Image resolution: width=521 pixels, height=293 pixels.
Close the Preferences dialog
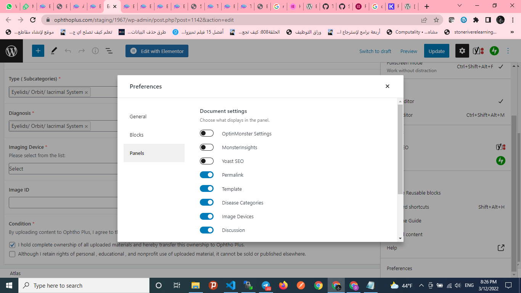[388, 86]
